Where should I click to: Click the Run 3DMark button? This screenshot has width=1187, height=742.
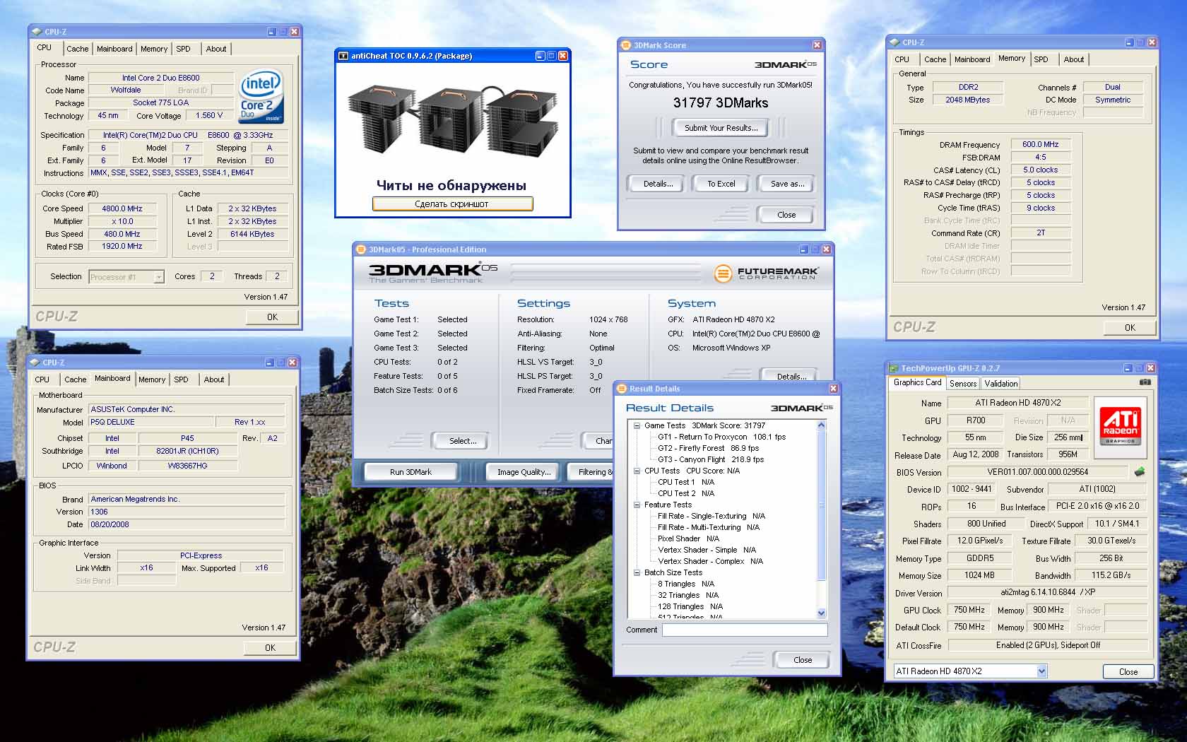(411, 472)
